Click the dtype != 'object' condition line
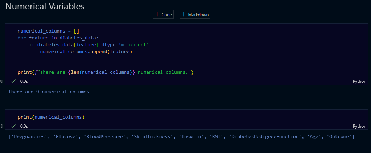This screenshot has width=371, height=153. 90,44
